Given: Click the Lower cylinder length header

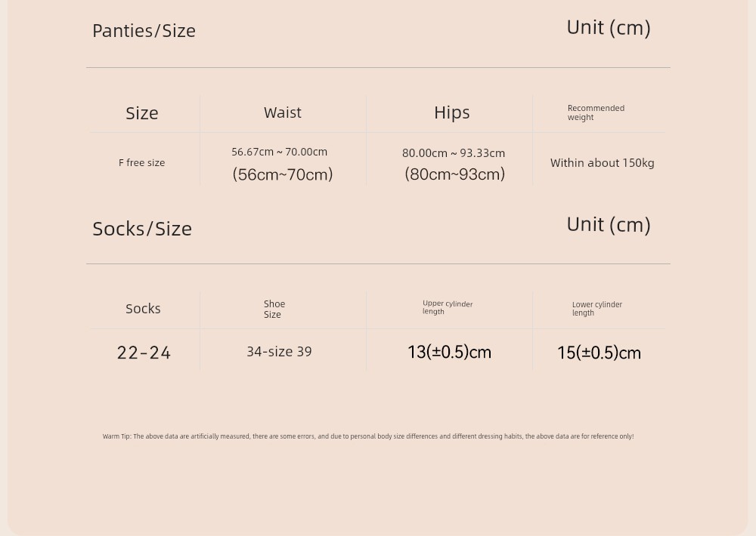Looking at the screenshot, I should 597,309.
